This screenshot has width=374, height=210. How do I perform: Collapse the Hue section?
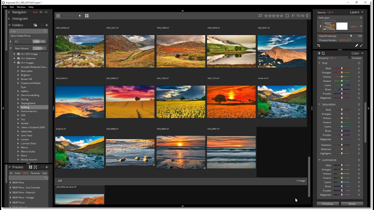pos(319,63)
